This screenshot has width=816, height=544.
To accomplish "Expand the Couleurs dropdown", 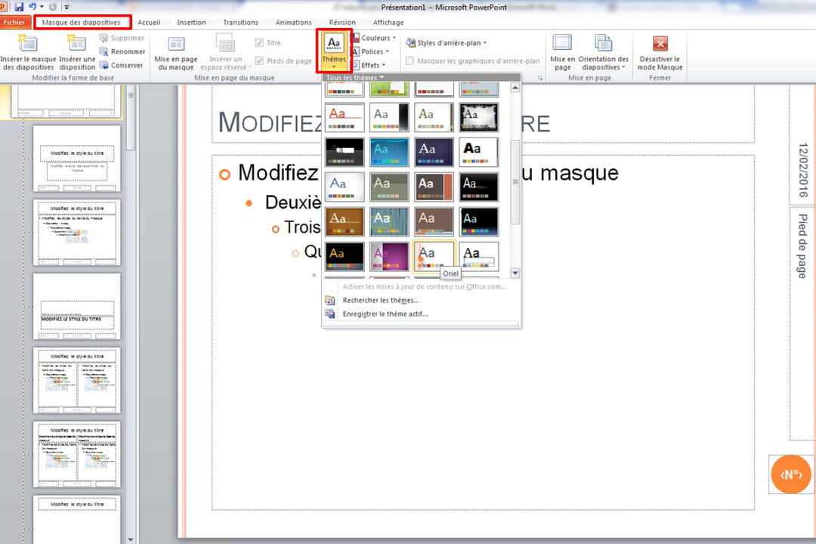I will pos(375,38).
